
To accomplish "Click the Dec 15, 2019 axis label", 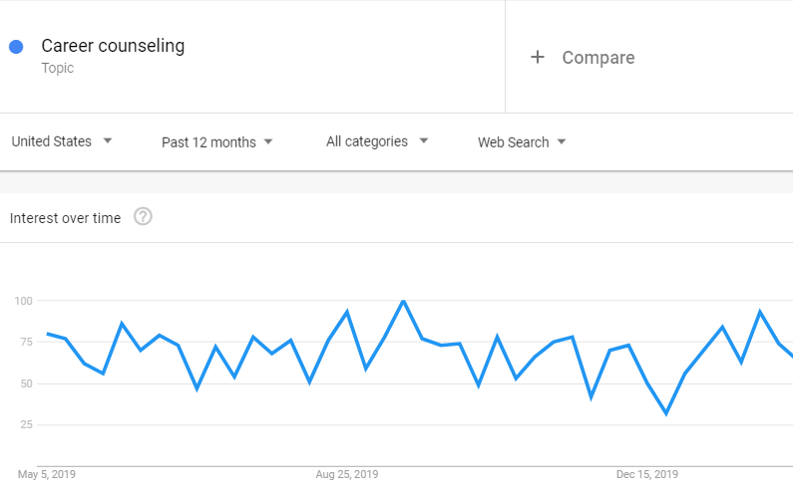I will [x=646, y=474].
